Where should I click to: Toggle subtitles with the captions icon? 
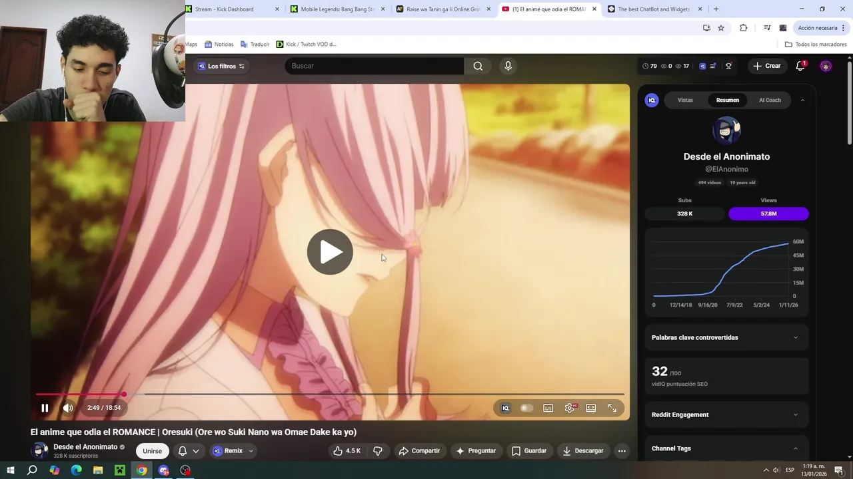click(x=548, y=408)
